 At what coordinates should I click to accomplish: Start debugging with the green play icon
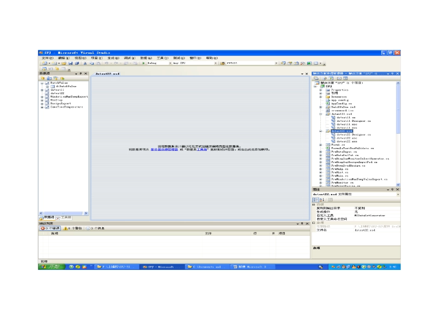pyautogui.click(x=144, y=63)
